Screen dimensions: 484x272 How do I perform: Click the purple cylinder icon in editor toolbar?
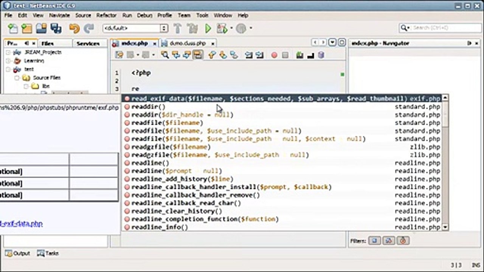pos(321,55)
